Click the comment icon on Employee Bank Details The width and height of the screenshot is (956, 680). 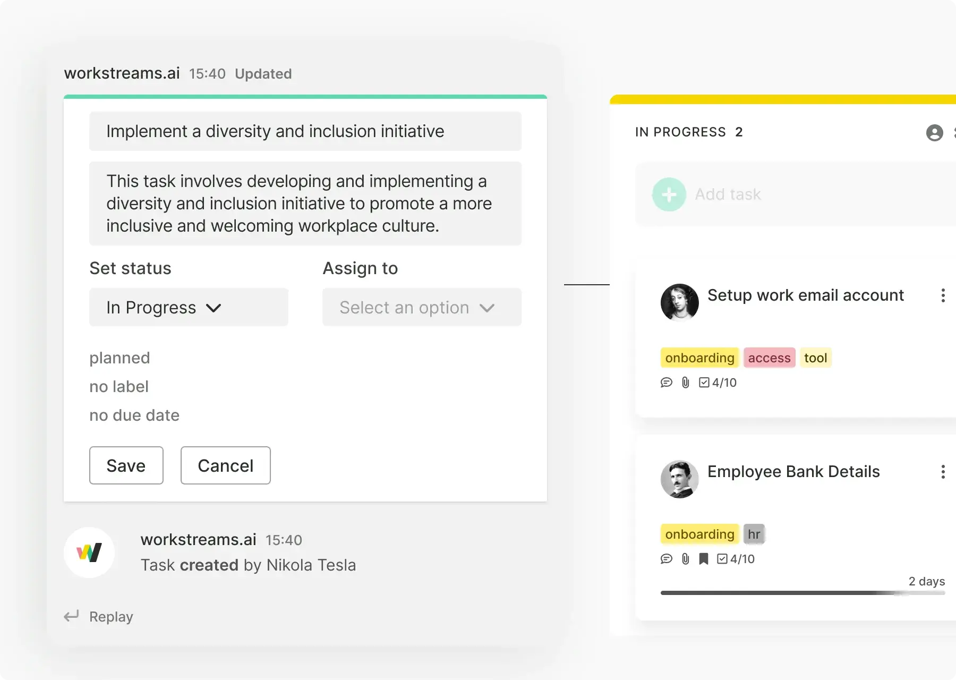click(x=666, y=559)
